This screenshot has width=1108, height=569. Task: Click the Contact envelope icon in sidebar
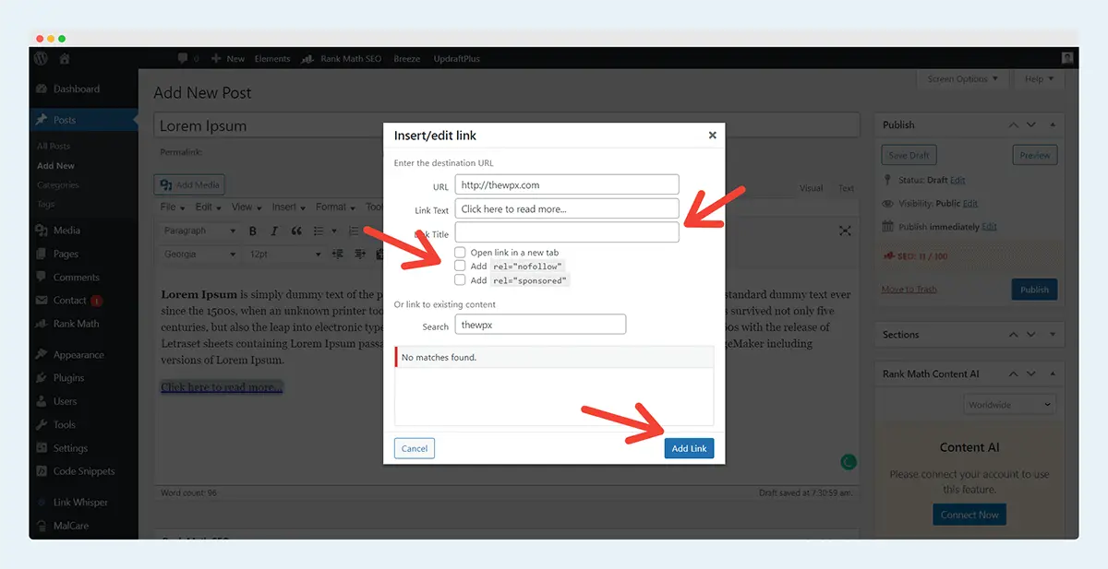coord(41,301)
